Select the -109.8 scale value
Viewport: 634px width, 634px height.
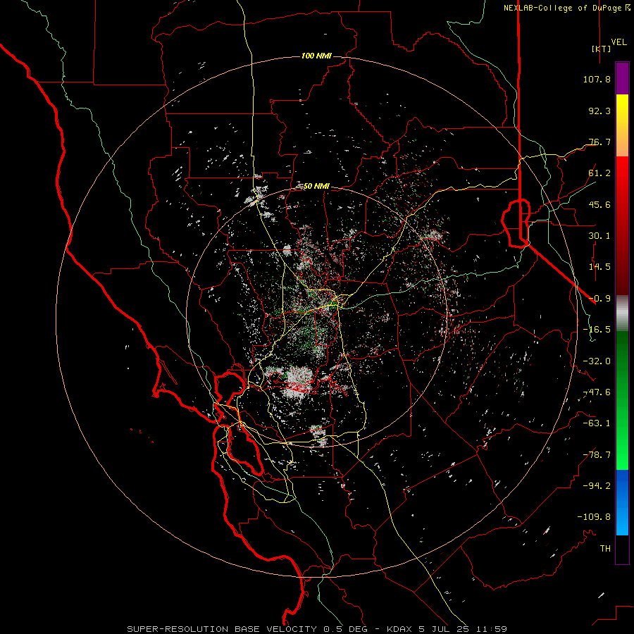coord(595,517)
